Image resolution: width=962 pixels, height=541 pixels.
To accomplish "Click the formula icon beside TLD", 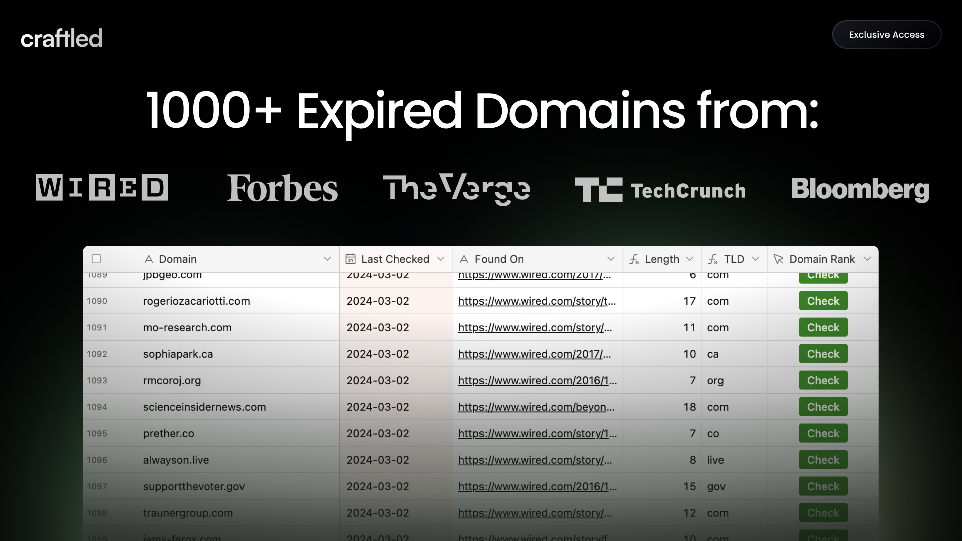I will pyautogui.click(x=713, y=259).
